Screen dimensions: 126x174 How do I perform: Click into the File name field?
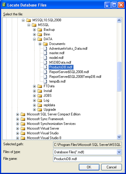[x=87, y=159]
